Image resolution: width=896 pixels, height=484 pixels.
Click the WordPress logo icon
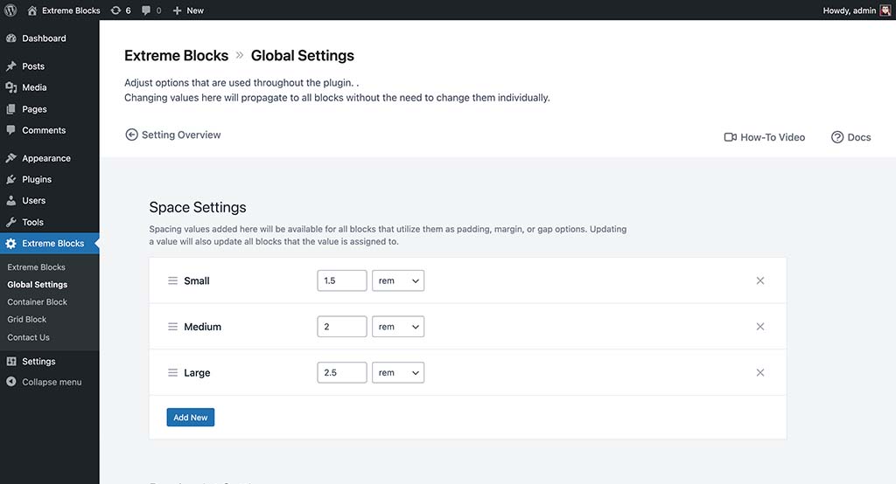[10, 10]
